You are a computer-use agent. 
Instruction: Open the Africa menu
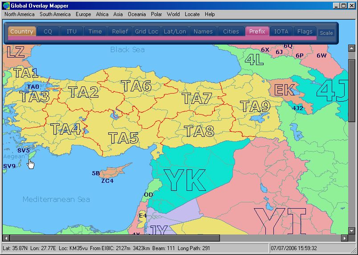pos(102,14)
